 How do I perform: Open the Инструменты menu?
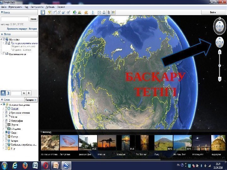pos(37,7)
